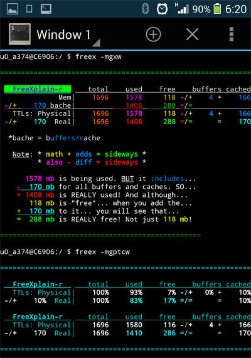Tap the '*bache = buffers/cache' line
Image resolution: width=251 pixels, height=358 pixels.
55,138
